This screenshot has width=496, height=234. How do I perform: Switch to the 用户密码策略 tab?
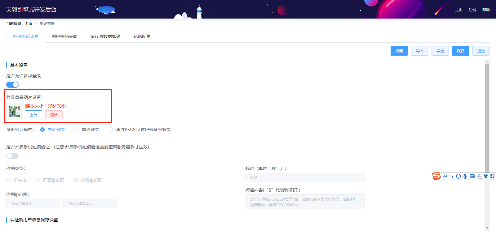(x=64, y=36)
